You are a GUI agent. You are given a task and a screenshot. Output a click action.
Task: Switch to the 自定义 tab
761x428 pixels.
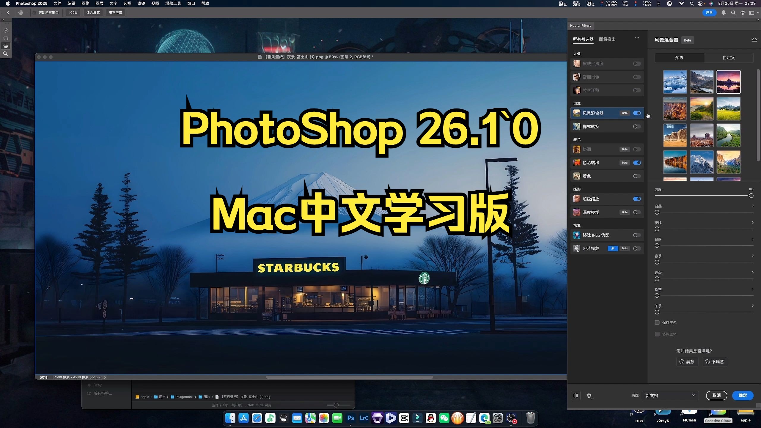coord(729,58)
